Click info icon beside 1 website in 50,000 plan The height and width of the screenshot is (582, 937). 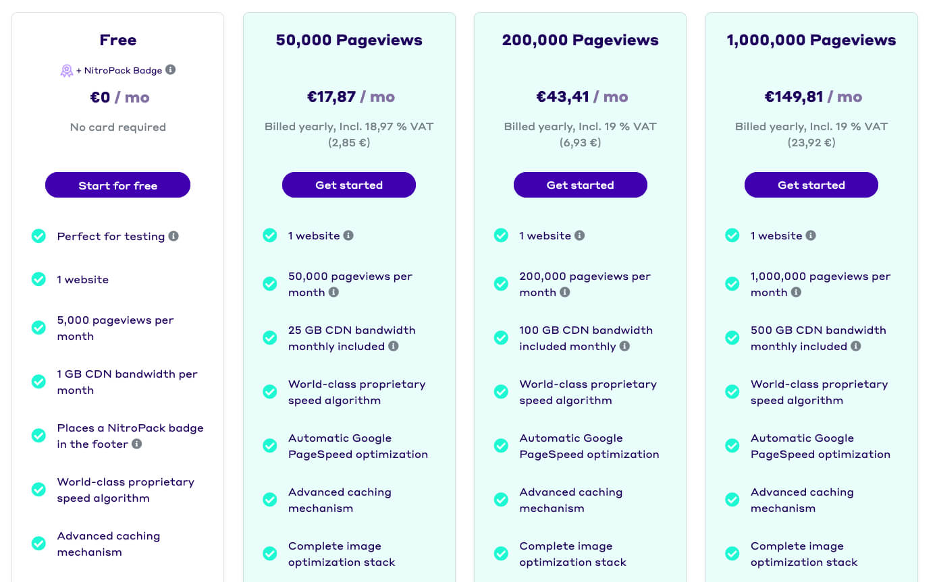click(x=348, y=235)
